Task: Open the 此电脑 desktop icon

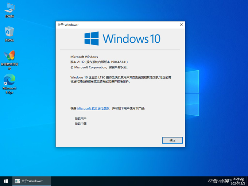Action: click(9, 10)
